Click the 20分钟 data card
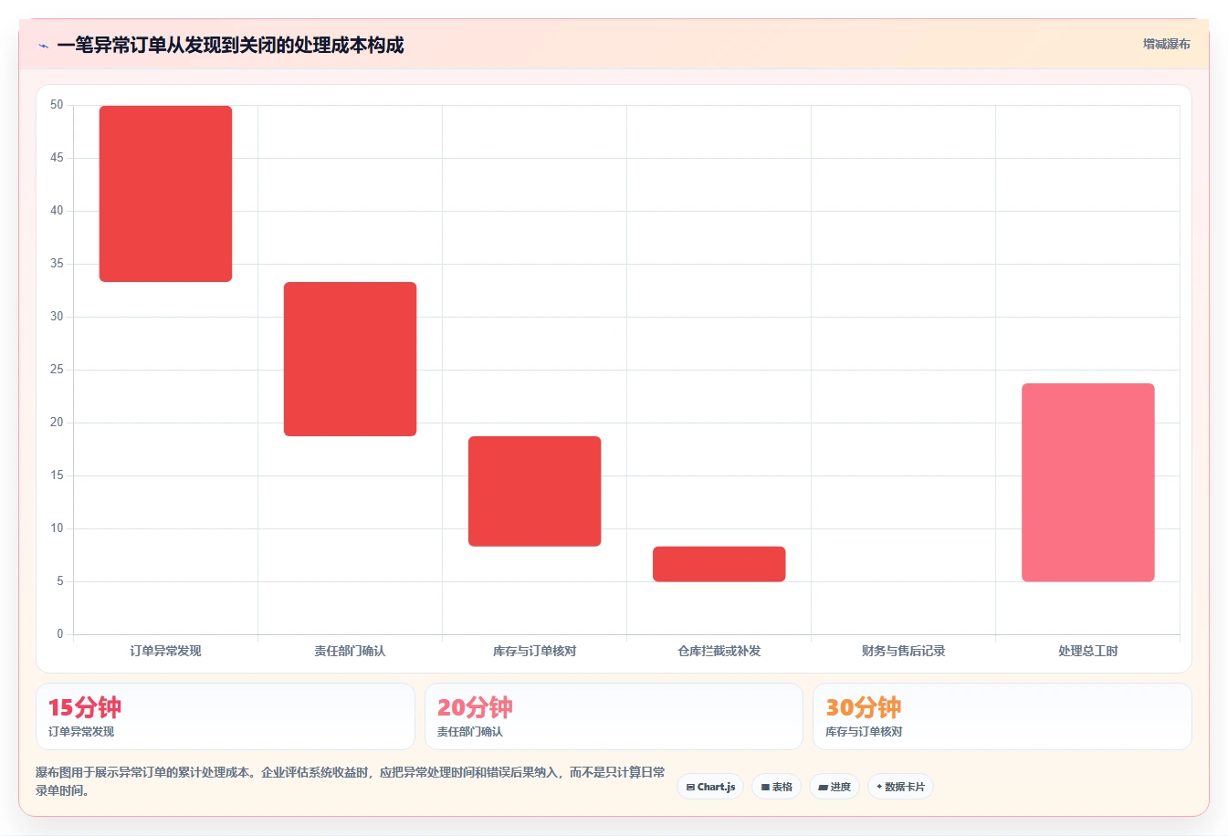 (614, 716)
